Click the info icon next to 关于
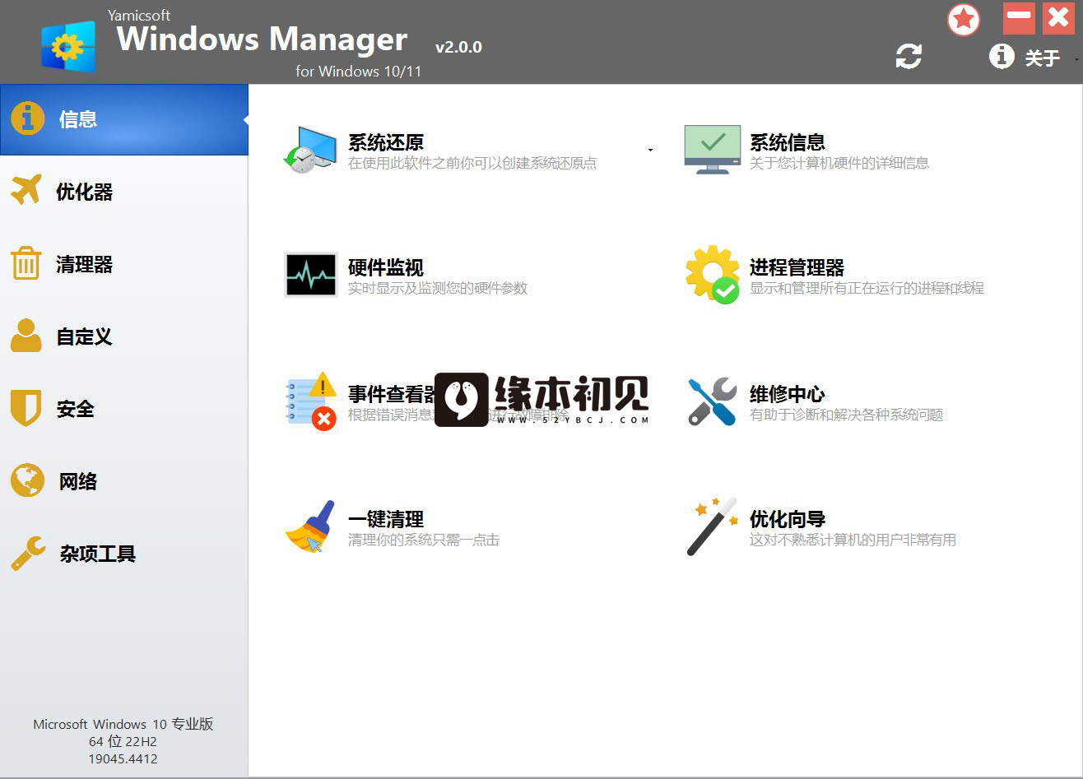Screen dimensions: 1083x779 pyautogui.click(x=1002, y=56)
